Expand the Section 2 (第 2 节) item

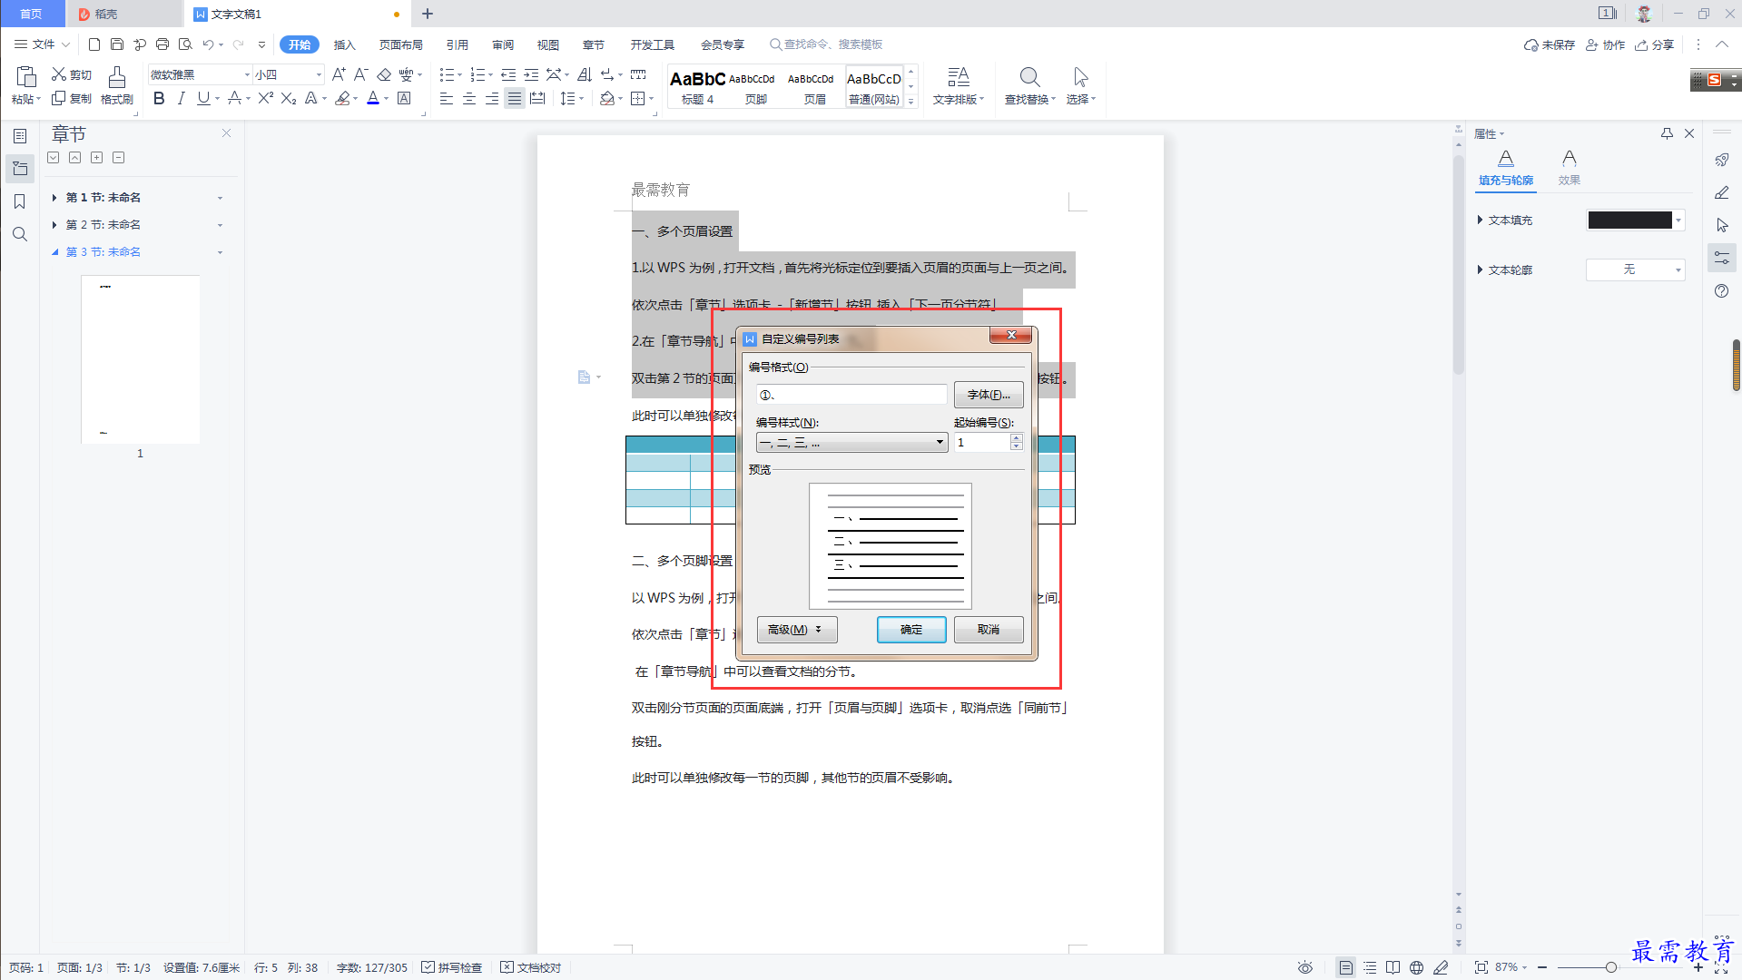(54, 225)
